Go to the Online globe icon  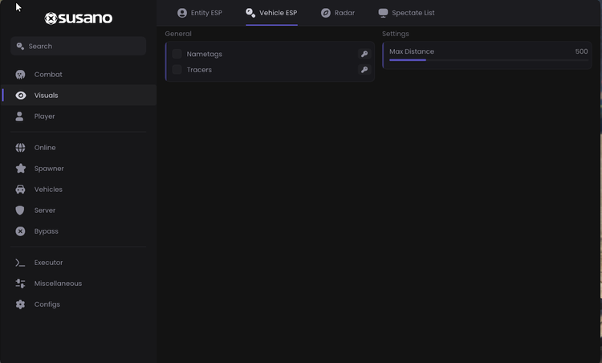point(20,148)
